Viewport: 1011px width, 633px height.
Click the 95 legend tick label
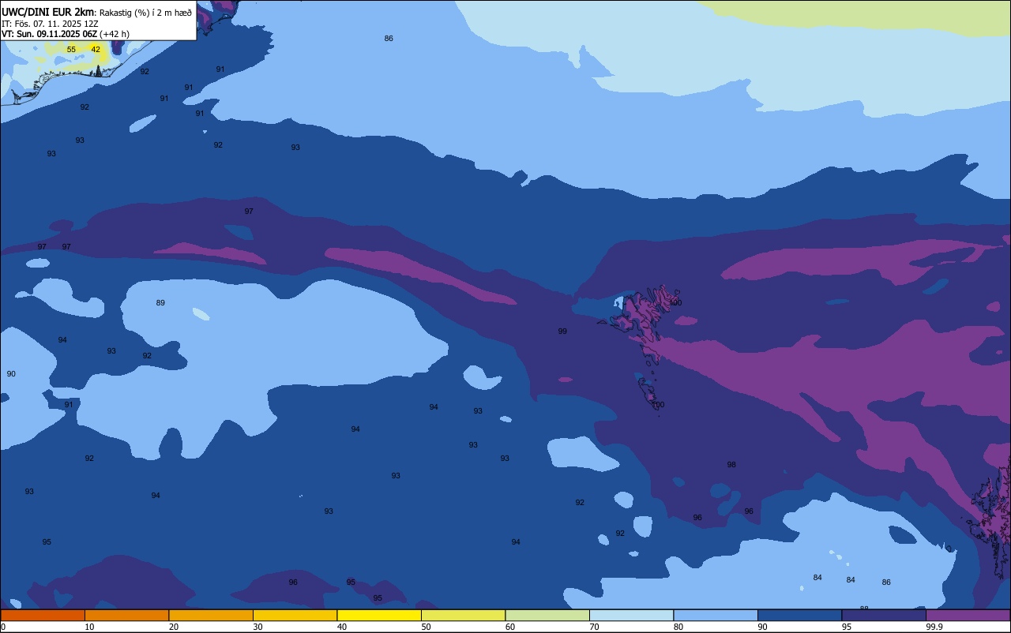point(847,627)
